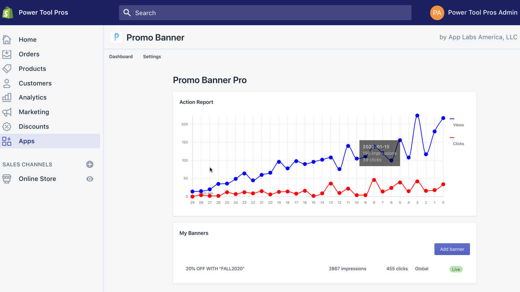Click inside the Search field

click(x=264, y=13)
